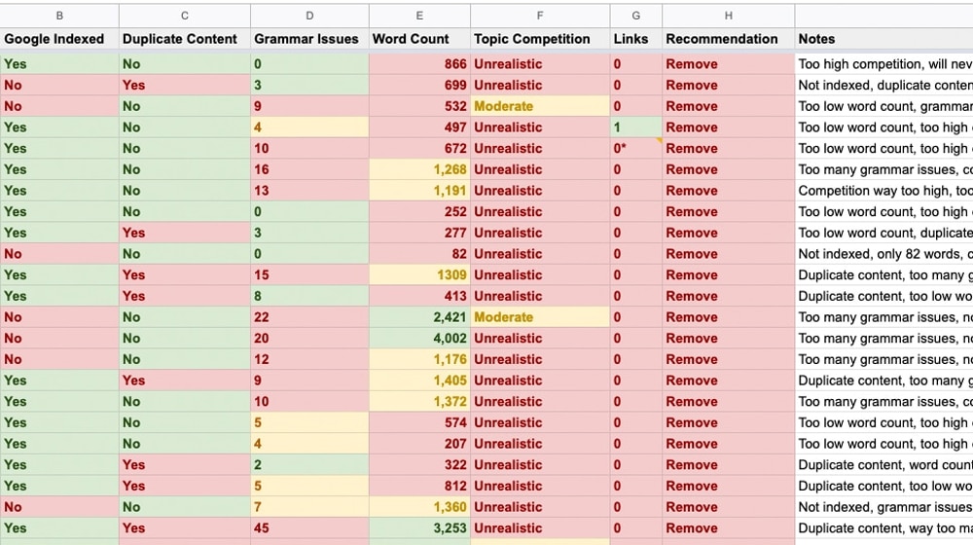
Task: Click grammar issues cell showing 15
Action: tap(309, 275)
